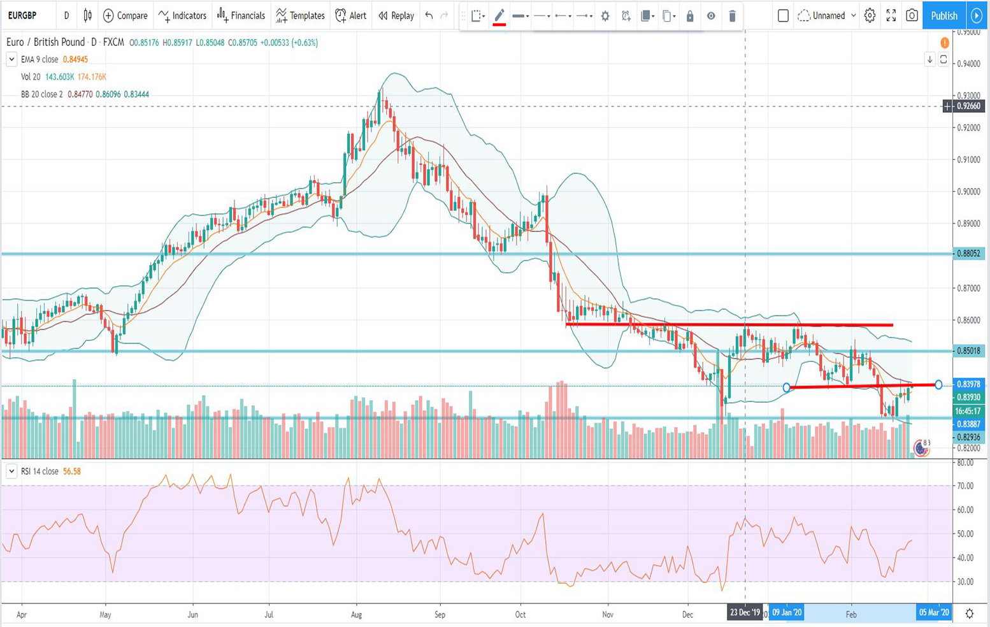Open chart settings with the gear icon
This screenshot has width=990, height=627.
tap(870, 14)
